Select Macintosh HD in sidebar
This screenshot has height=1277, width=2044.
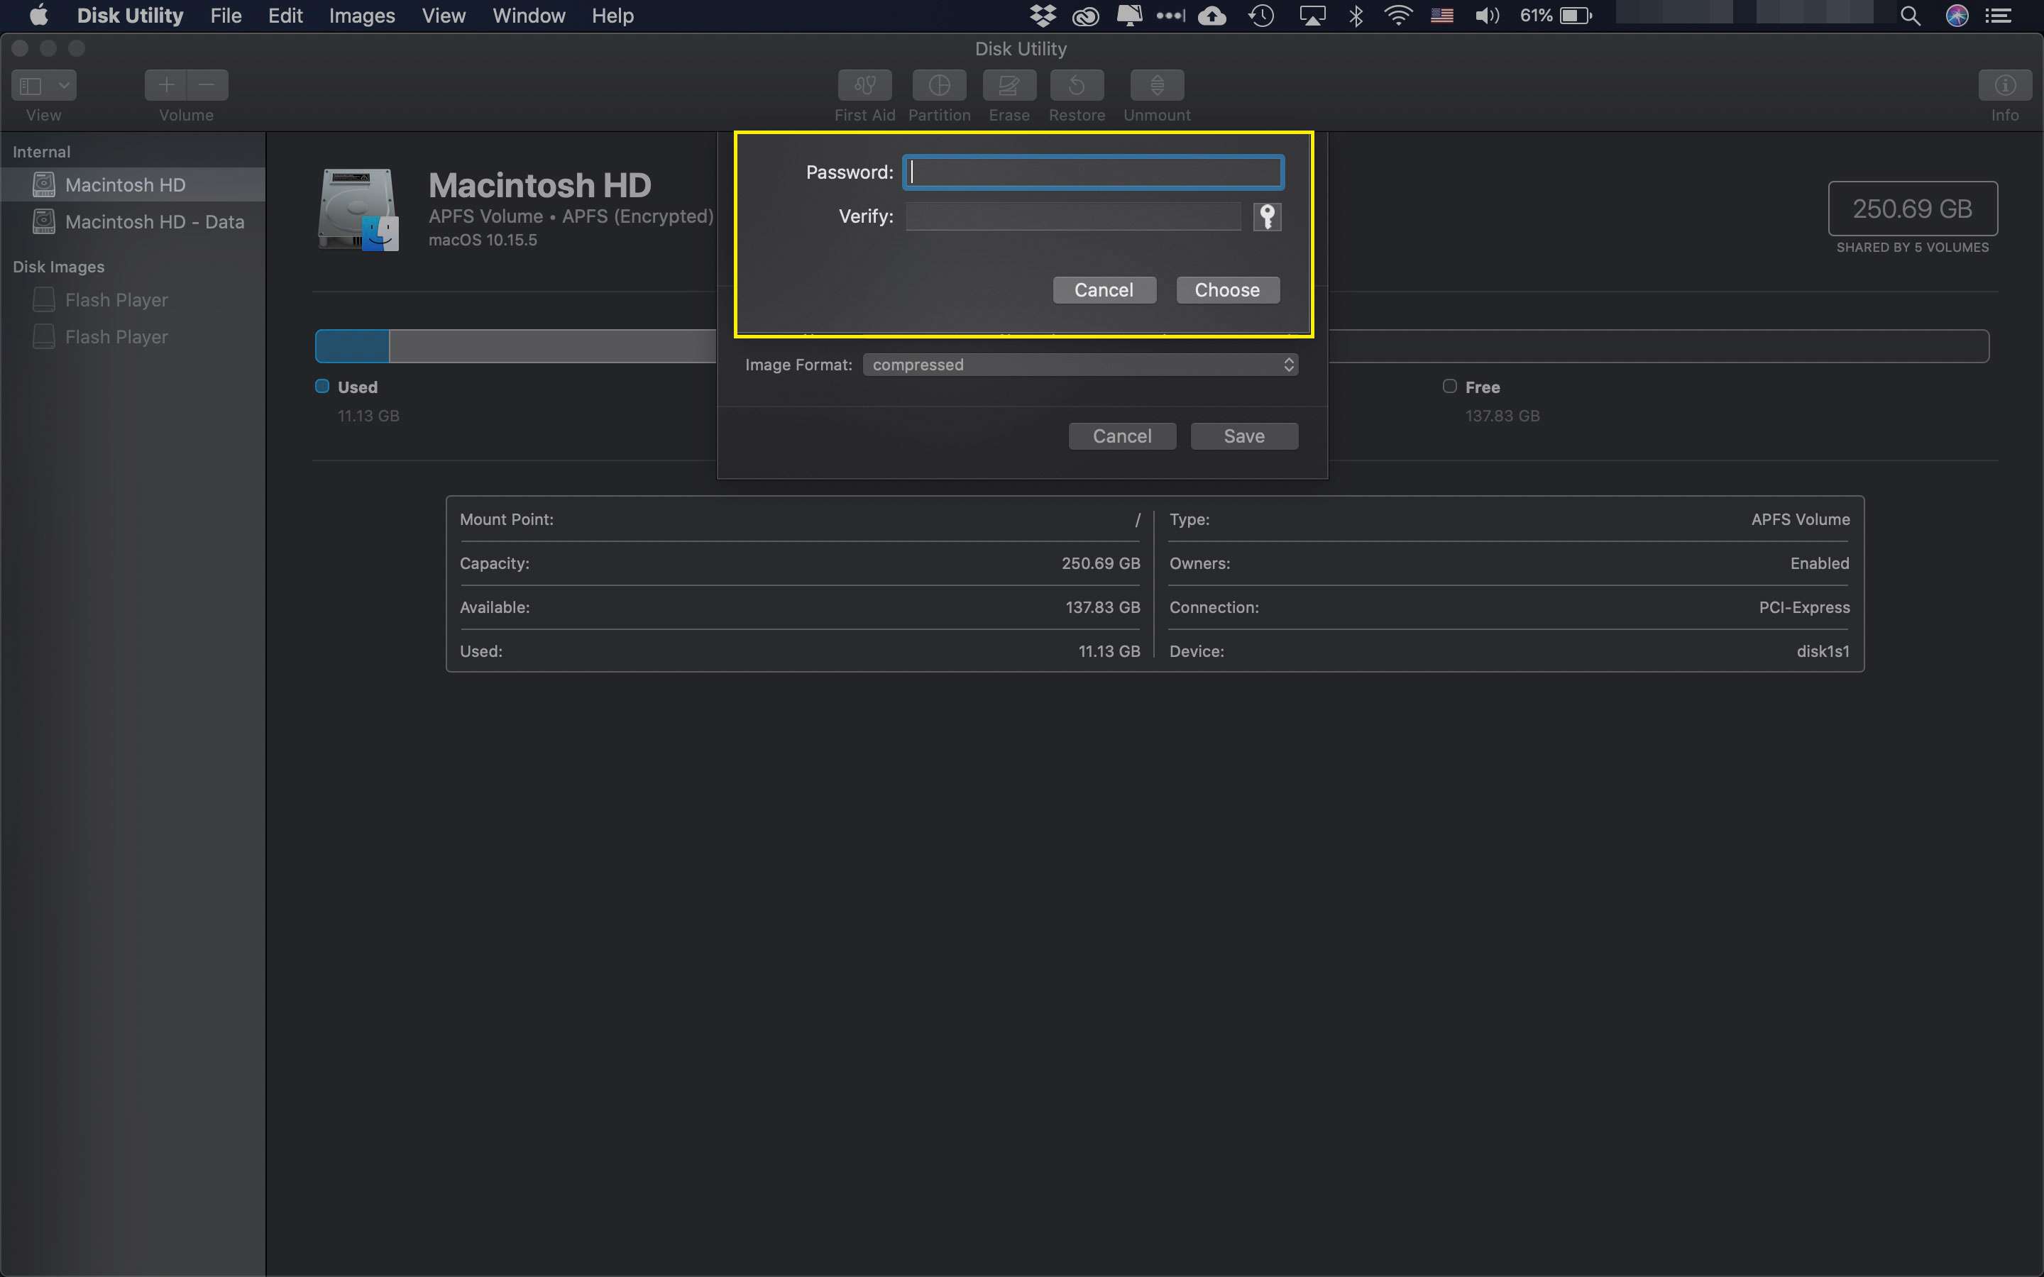pyautogui.click(x=133, y=185)
